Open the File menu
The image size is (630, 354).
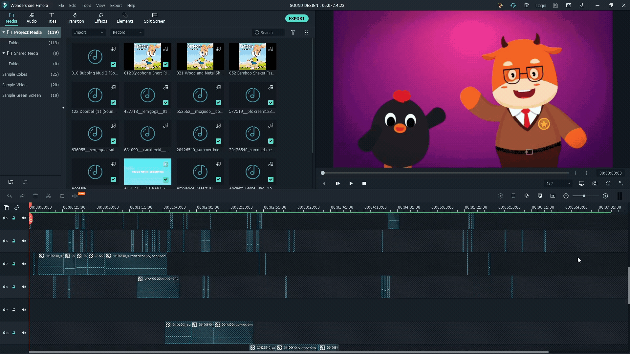pos(61,5)
